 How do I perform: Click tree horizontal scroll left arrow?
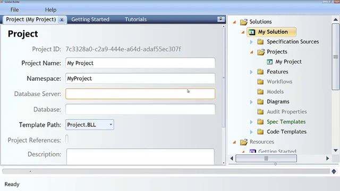[232, 159]
